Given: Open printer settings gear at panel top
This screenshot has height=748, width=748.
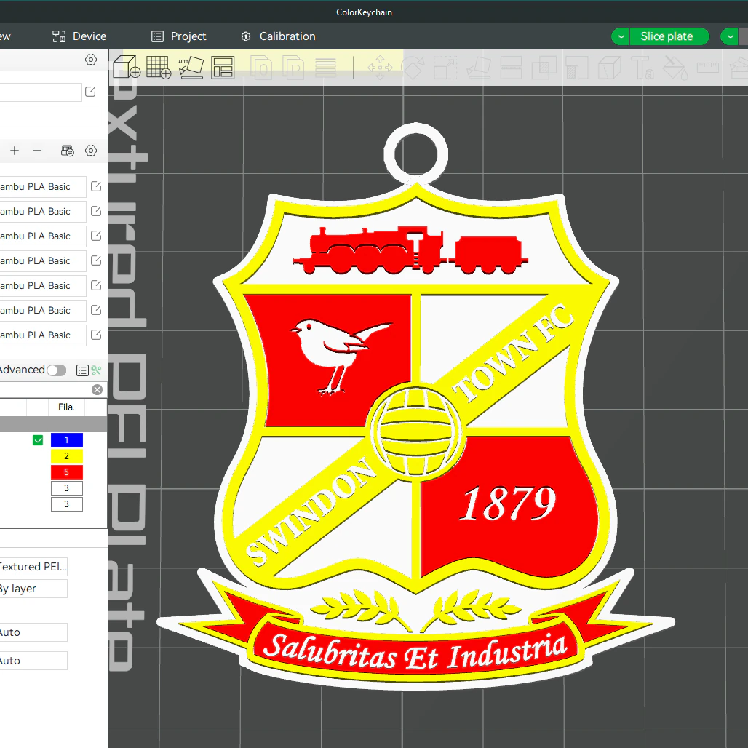Looking at the screenshot, I should (91, 60).
